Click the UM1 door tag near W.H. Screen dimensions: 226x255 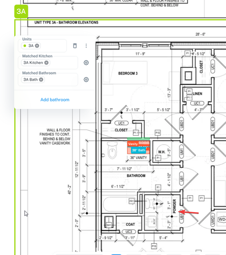(182, 151)
